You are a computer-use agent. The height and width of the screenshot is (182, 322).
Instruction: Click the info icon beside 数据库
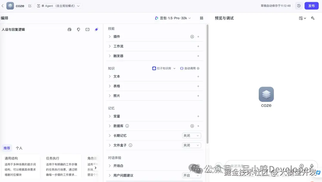point(127,126)
